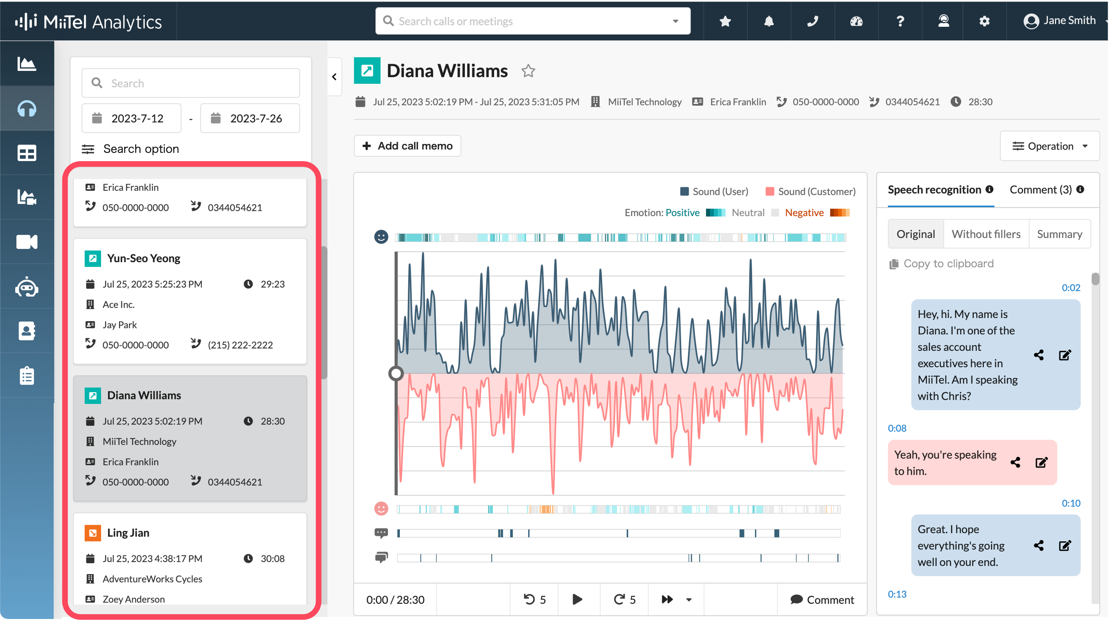Screen dimensions: 1109x621
Task: Toggle Sound (Customer) legend series
Action: coord(810,192)
